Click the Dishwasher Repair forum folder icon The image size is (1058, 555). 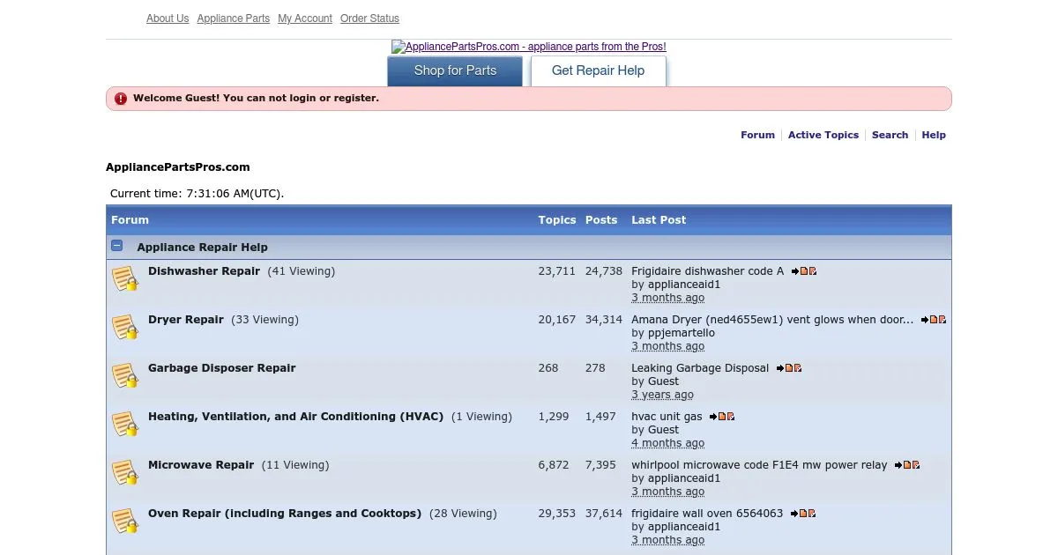tap(125, 278)
